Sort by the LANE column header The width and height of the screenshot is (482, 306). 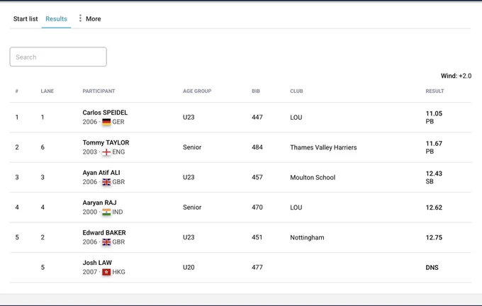[47, 91]
